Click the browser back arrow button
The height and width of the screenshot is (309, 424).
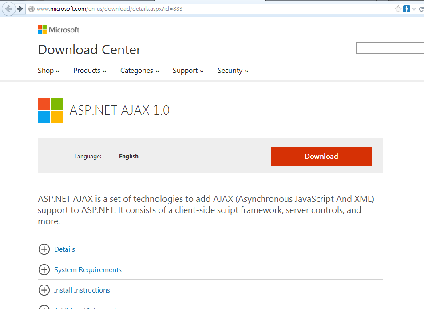click(8, 9)
